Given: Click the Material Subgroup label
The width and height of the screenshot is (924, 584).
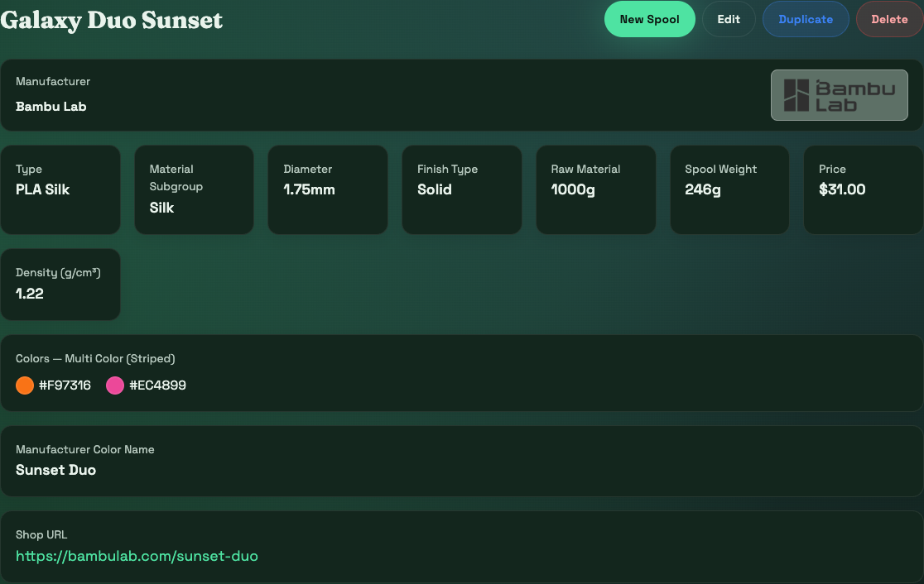Looking at the screenshot, I should click(x=176, y=178).
